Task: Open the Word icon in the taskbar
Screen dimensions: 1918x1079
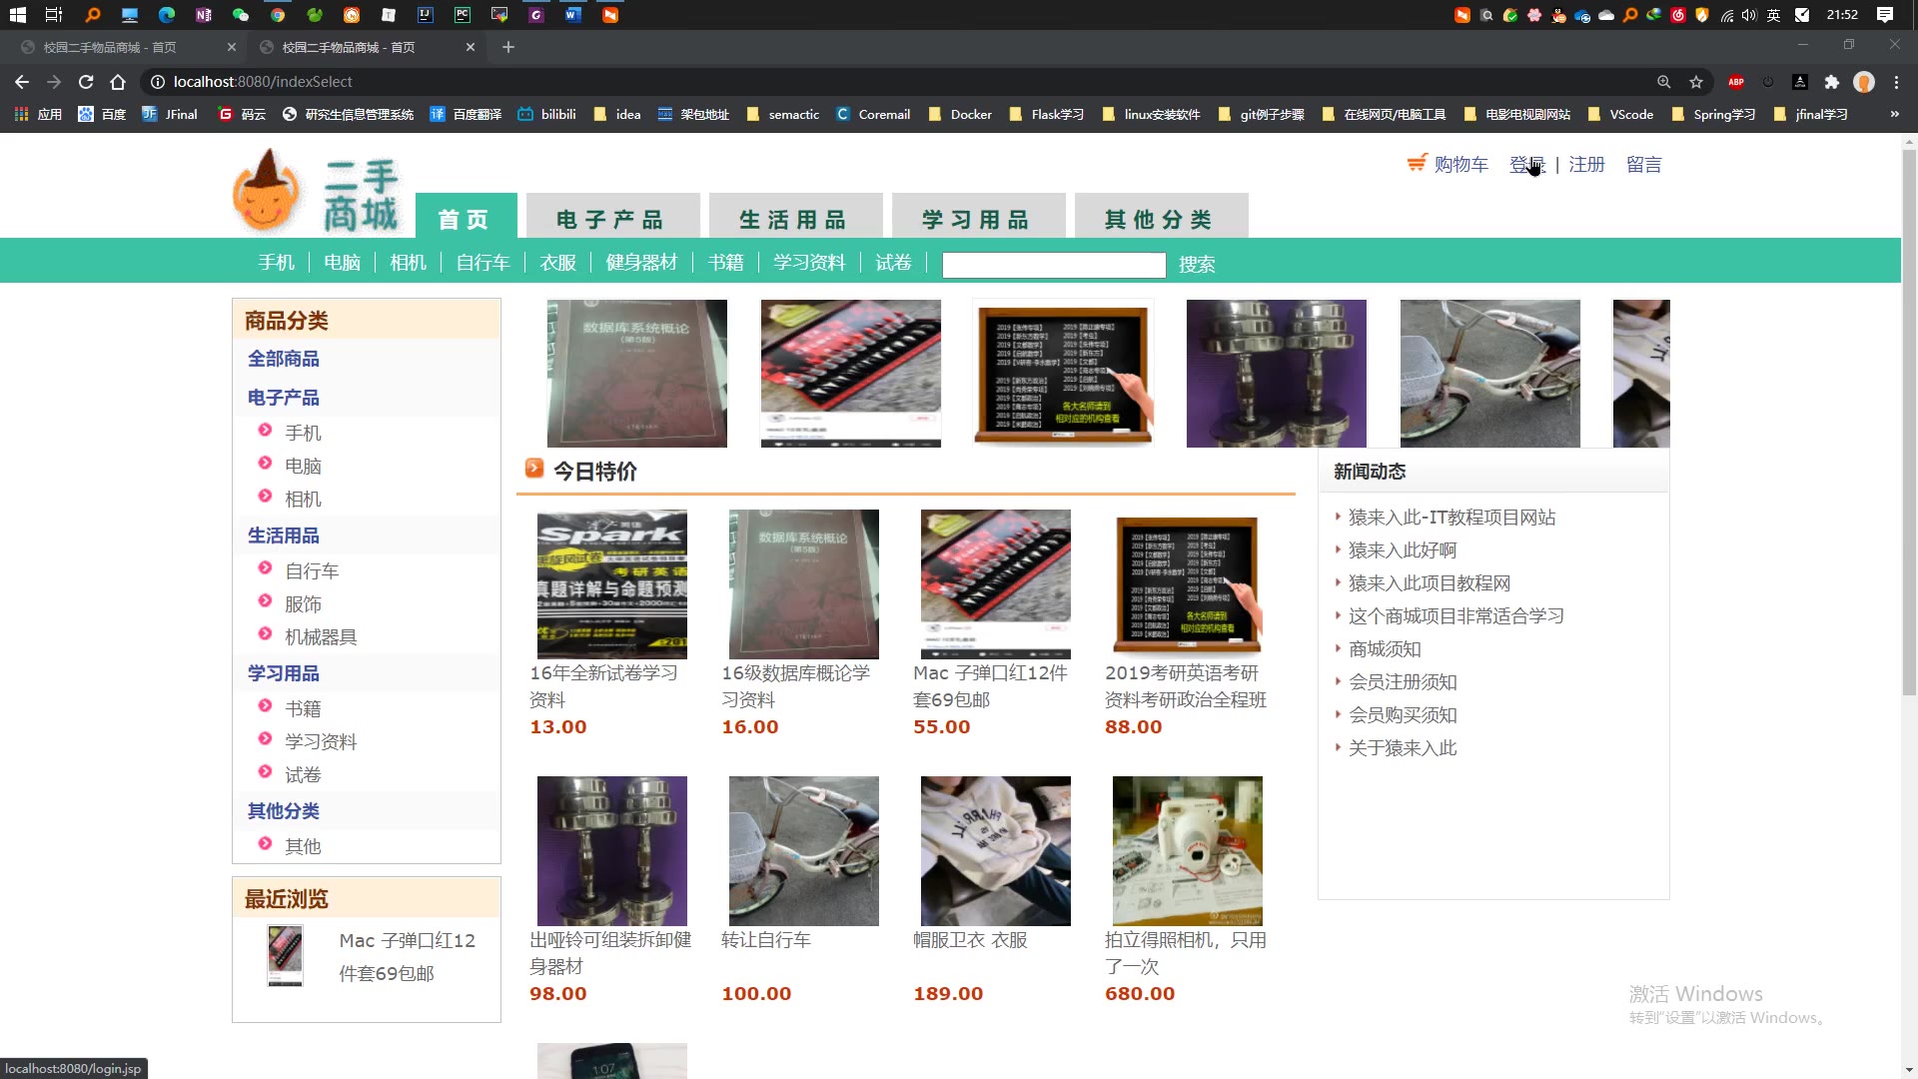Action: click(573, 15)
